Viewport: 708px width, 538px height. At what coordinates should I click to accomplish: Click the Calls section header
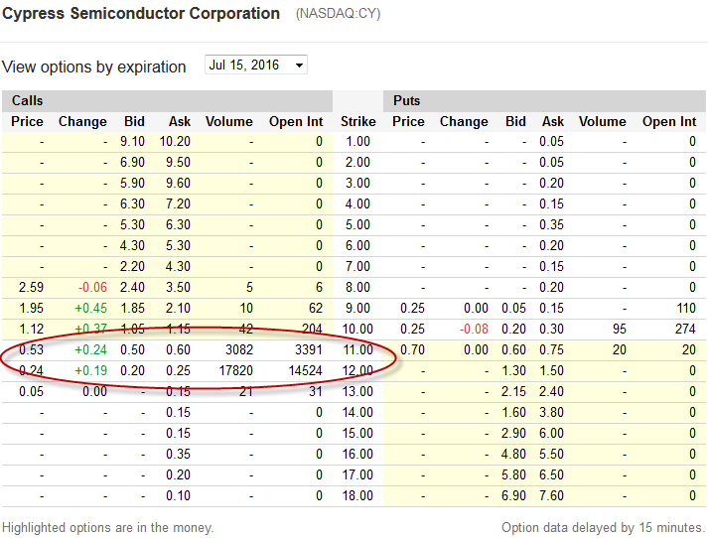click(28, 100)
